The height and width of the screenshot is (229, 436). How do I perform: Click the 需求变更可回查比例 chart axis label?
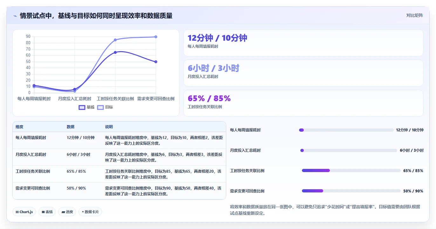[x=156, y=99]
